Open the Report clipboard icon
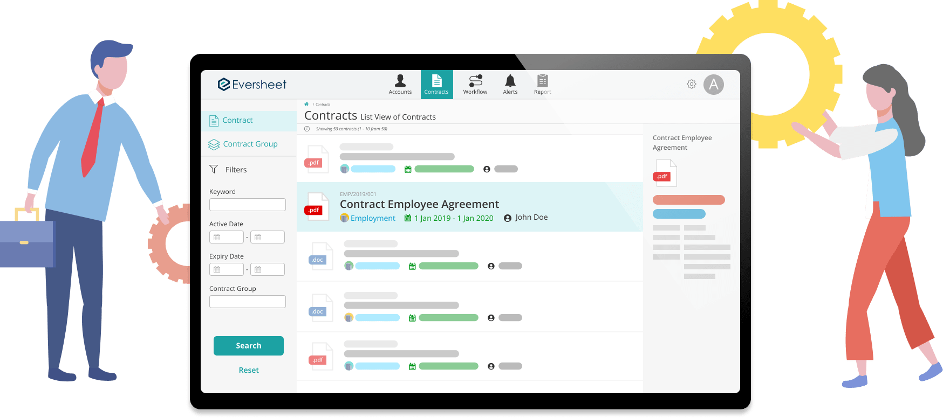This screenshot has width=943, height=418. tap(542, 81)
